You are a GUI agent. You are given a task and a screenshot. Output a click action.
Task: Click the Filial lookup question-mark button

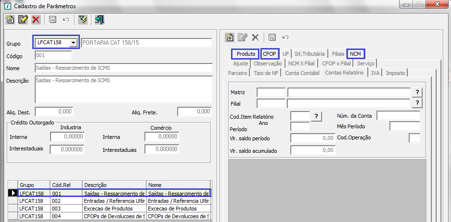pos(417,103)
